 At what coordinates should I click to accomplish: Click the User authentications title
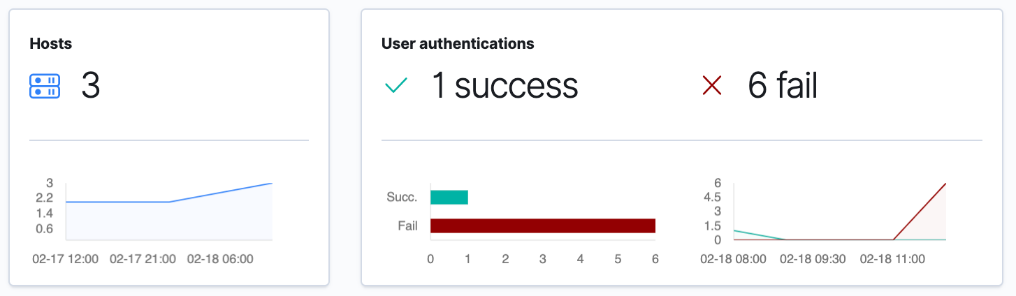click(458, 44)
